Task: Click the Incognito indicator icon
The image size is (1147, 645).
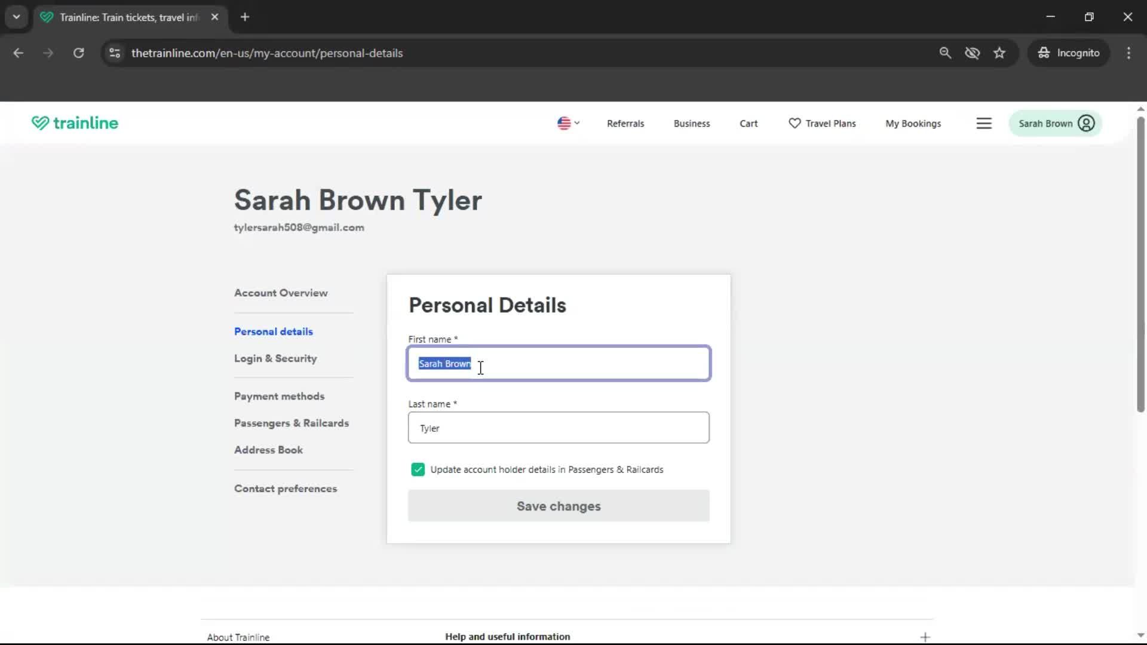Action: click(x=1043, y=53)
